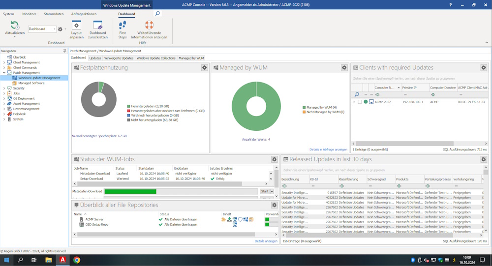The width and height of the screenshot is (492, 266).
Task: Open dashboard settings gear in ribbon
Action: (60, 29)
